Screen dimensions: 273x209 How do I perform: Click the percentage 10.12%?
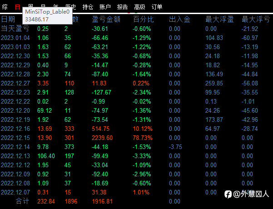coord(143,129)
